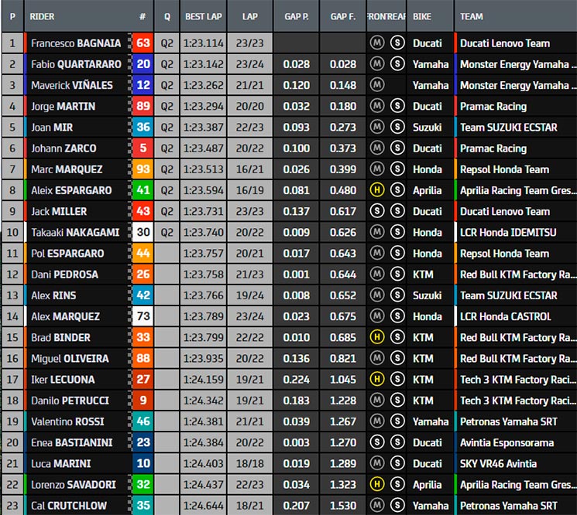Click the position 10 cell for Nakagami
This screenshot has width=577, height=515.
[12, 232]
